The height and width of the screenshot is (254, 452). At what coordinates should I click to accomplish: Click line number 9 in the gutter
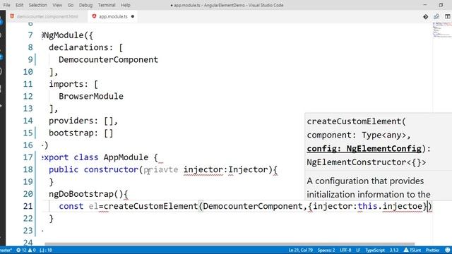click(x=30, y=59)
